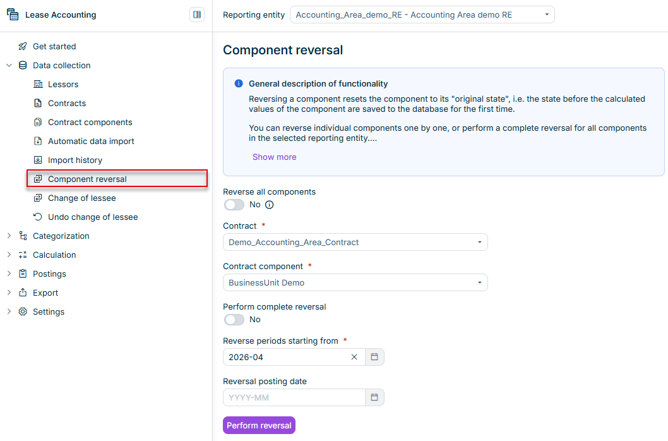Click the Automatic data import icon
The width and height of the screenshot is (668, 441).
click(x=38, y=141)
